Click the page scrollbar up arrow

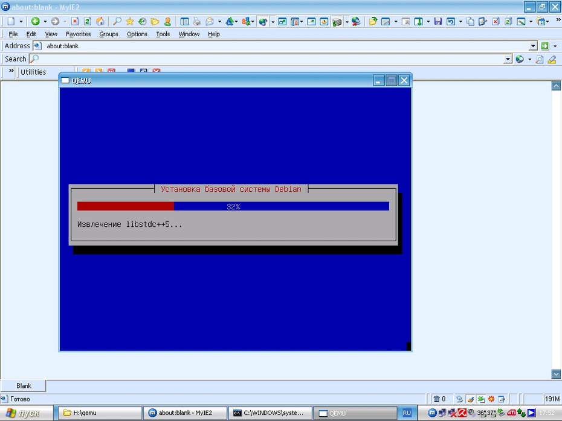click(x=556, y=86)
